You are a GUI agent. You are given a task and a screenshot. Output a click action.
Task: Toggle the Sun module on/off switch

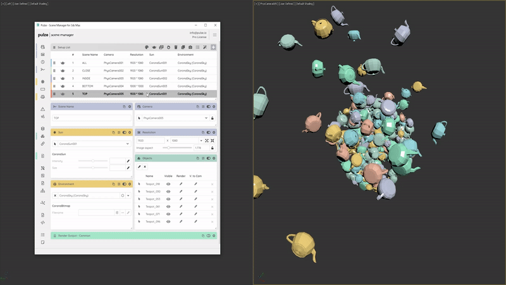coord(124,132)
